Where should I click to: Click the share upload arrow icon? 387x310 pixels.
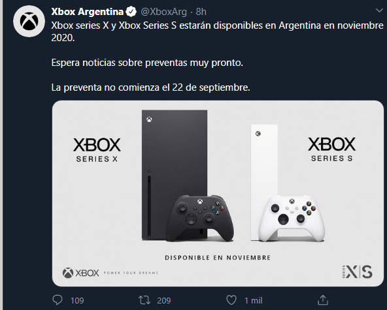tap(322, 300)
